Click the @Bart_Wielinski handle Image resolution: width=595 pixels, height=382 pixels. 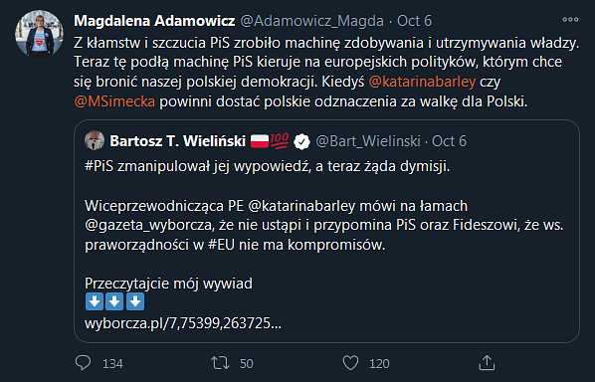[368, 141]
